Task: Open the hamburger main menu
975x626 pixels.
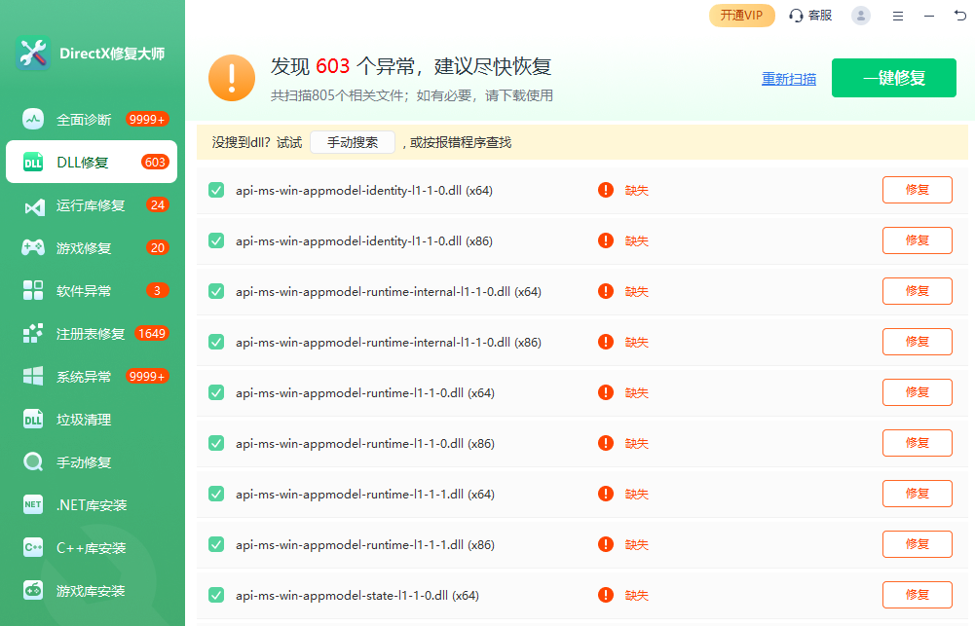Action: 898,16
